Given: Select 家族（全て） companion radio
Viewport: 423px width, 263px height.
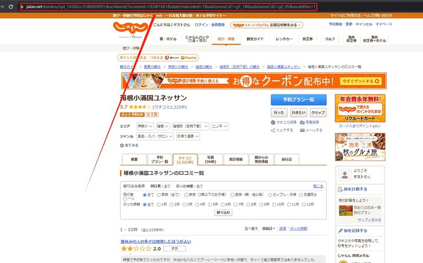Looking at the screenshot, I should 159,195.
